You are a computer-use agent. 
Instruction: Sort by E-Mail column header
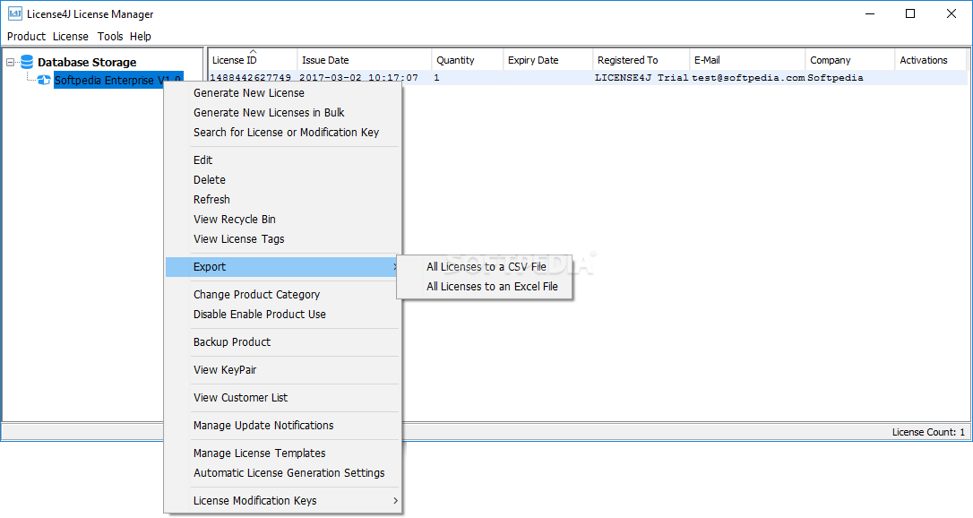click(x=748, y=59)
